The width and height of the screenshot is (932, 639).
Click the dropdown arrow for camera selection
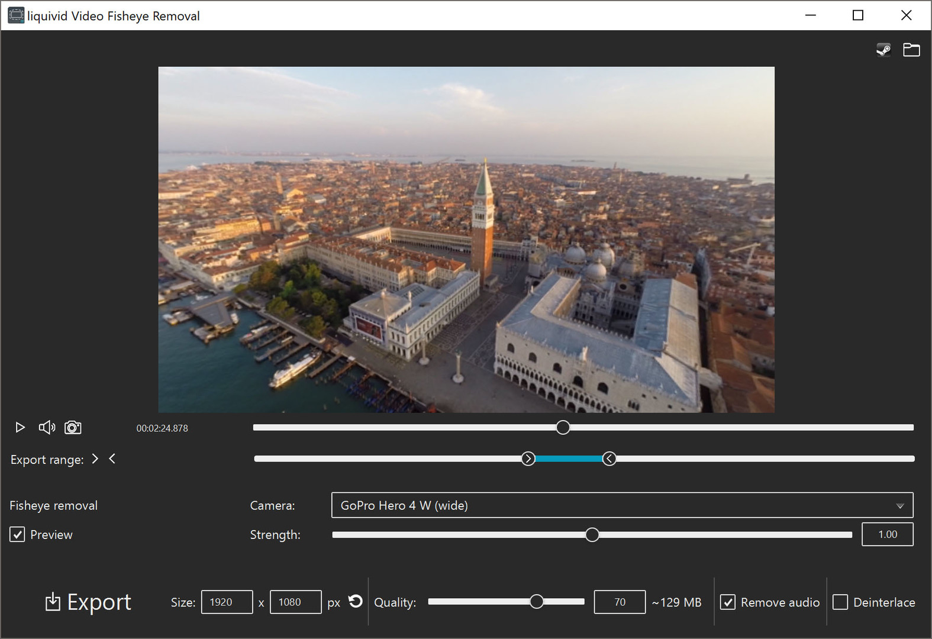[899, 506]
